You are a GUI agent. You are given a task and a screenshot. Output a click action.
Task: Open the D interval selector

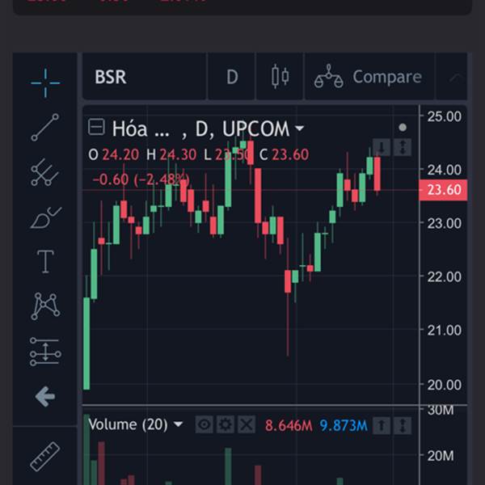coord(232,77)
